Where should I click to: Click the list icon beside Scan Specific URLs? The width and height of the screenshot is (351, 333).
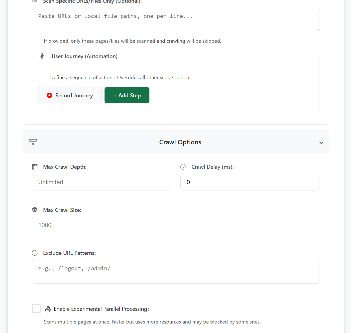click(35, 1)
